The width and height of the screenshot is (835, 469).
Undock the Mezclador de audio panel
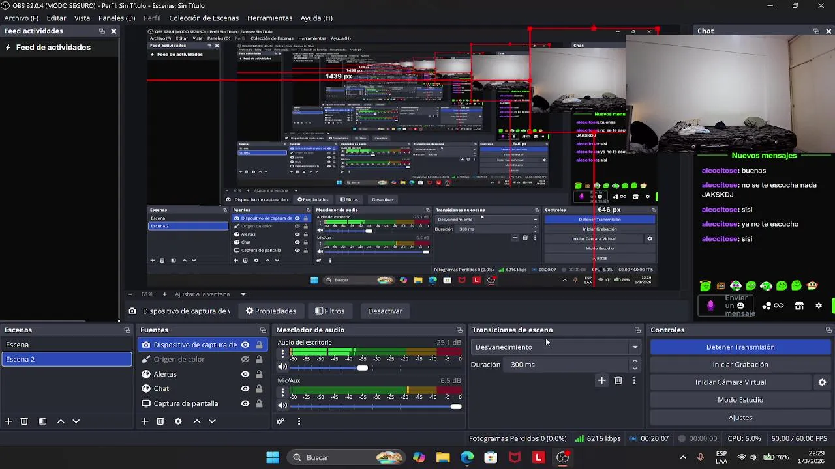point(459,330)
